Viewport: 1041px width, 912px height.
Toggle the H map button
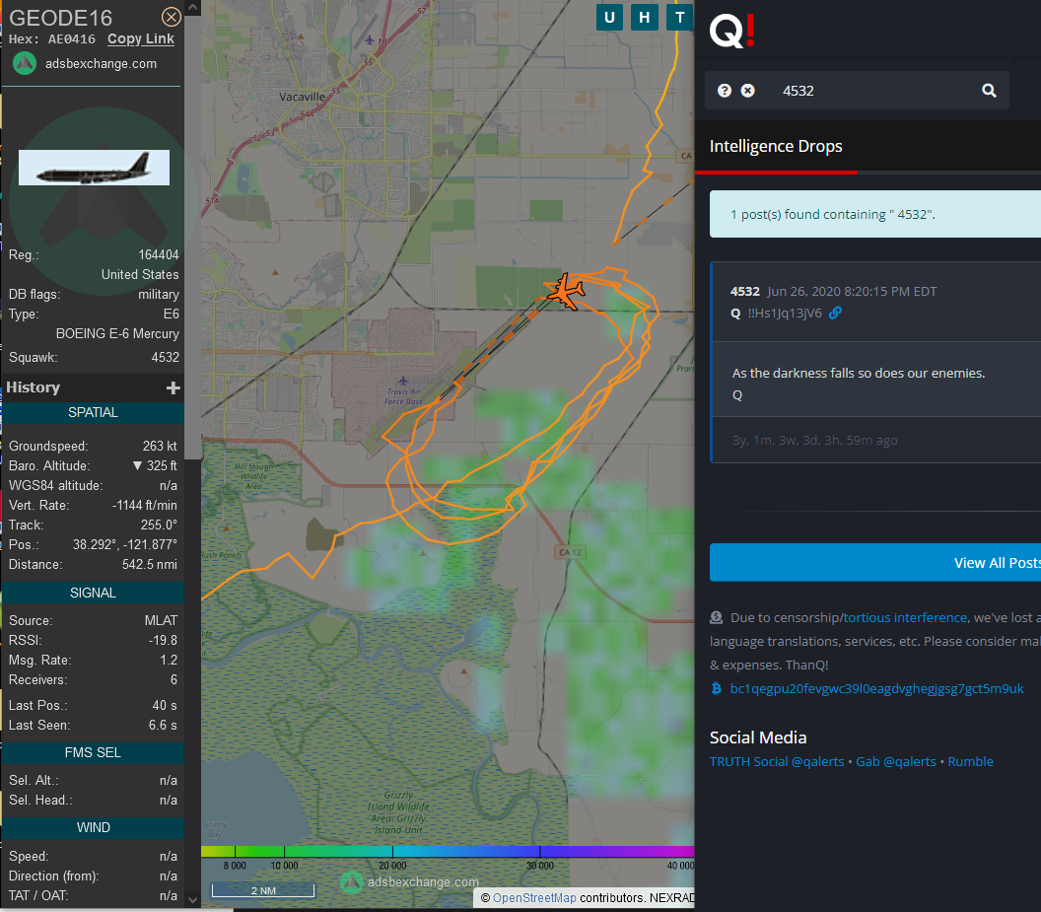coord(645,18)
